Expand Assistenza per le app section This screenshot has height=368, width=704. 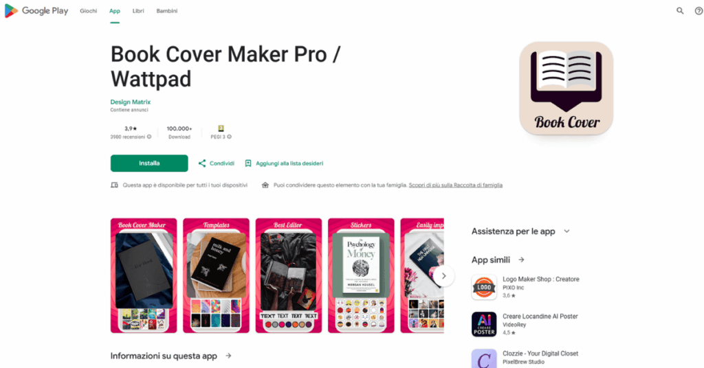(x=566, y=231)
